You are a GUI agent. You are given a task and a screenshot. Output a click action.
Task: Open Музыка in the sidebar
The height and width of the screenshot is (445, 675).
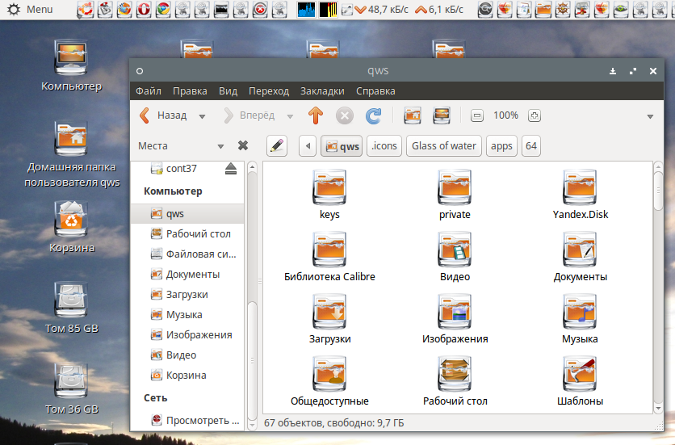coord(187,315)
